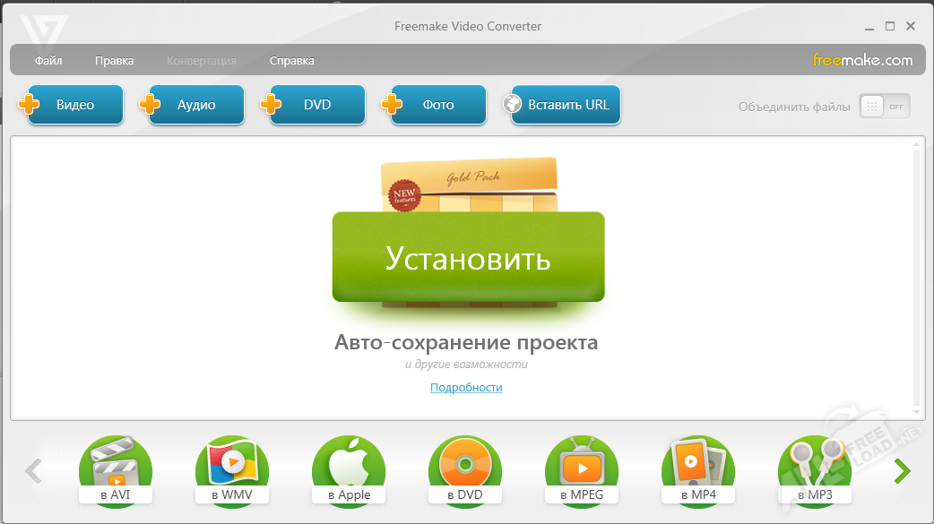Toggle the "Объединить файлы" join files switch
The image size is (934, 524).
(884, 106)
